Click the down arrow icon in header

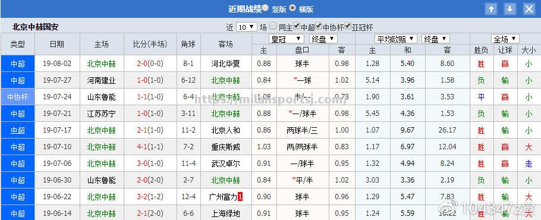(510, 9)
